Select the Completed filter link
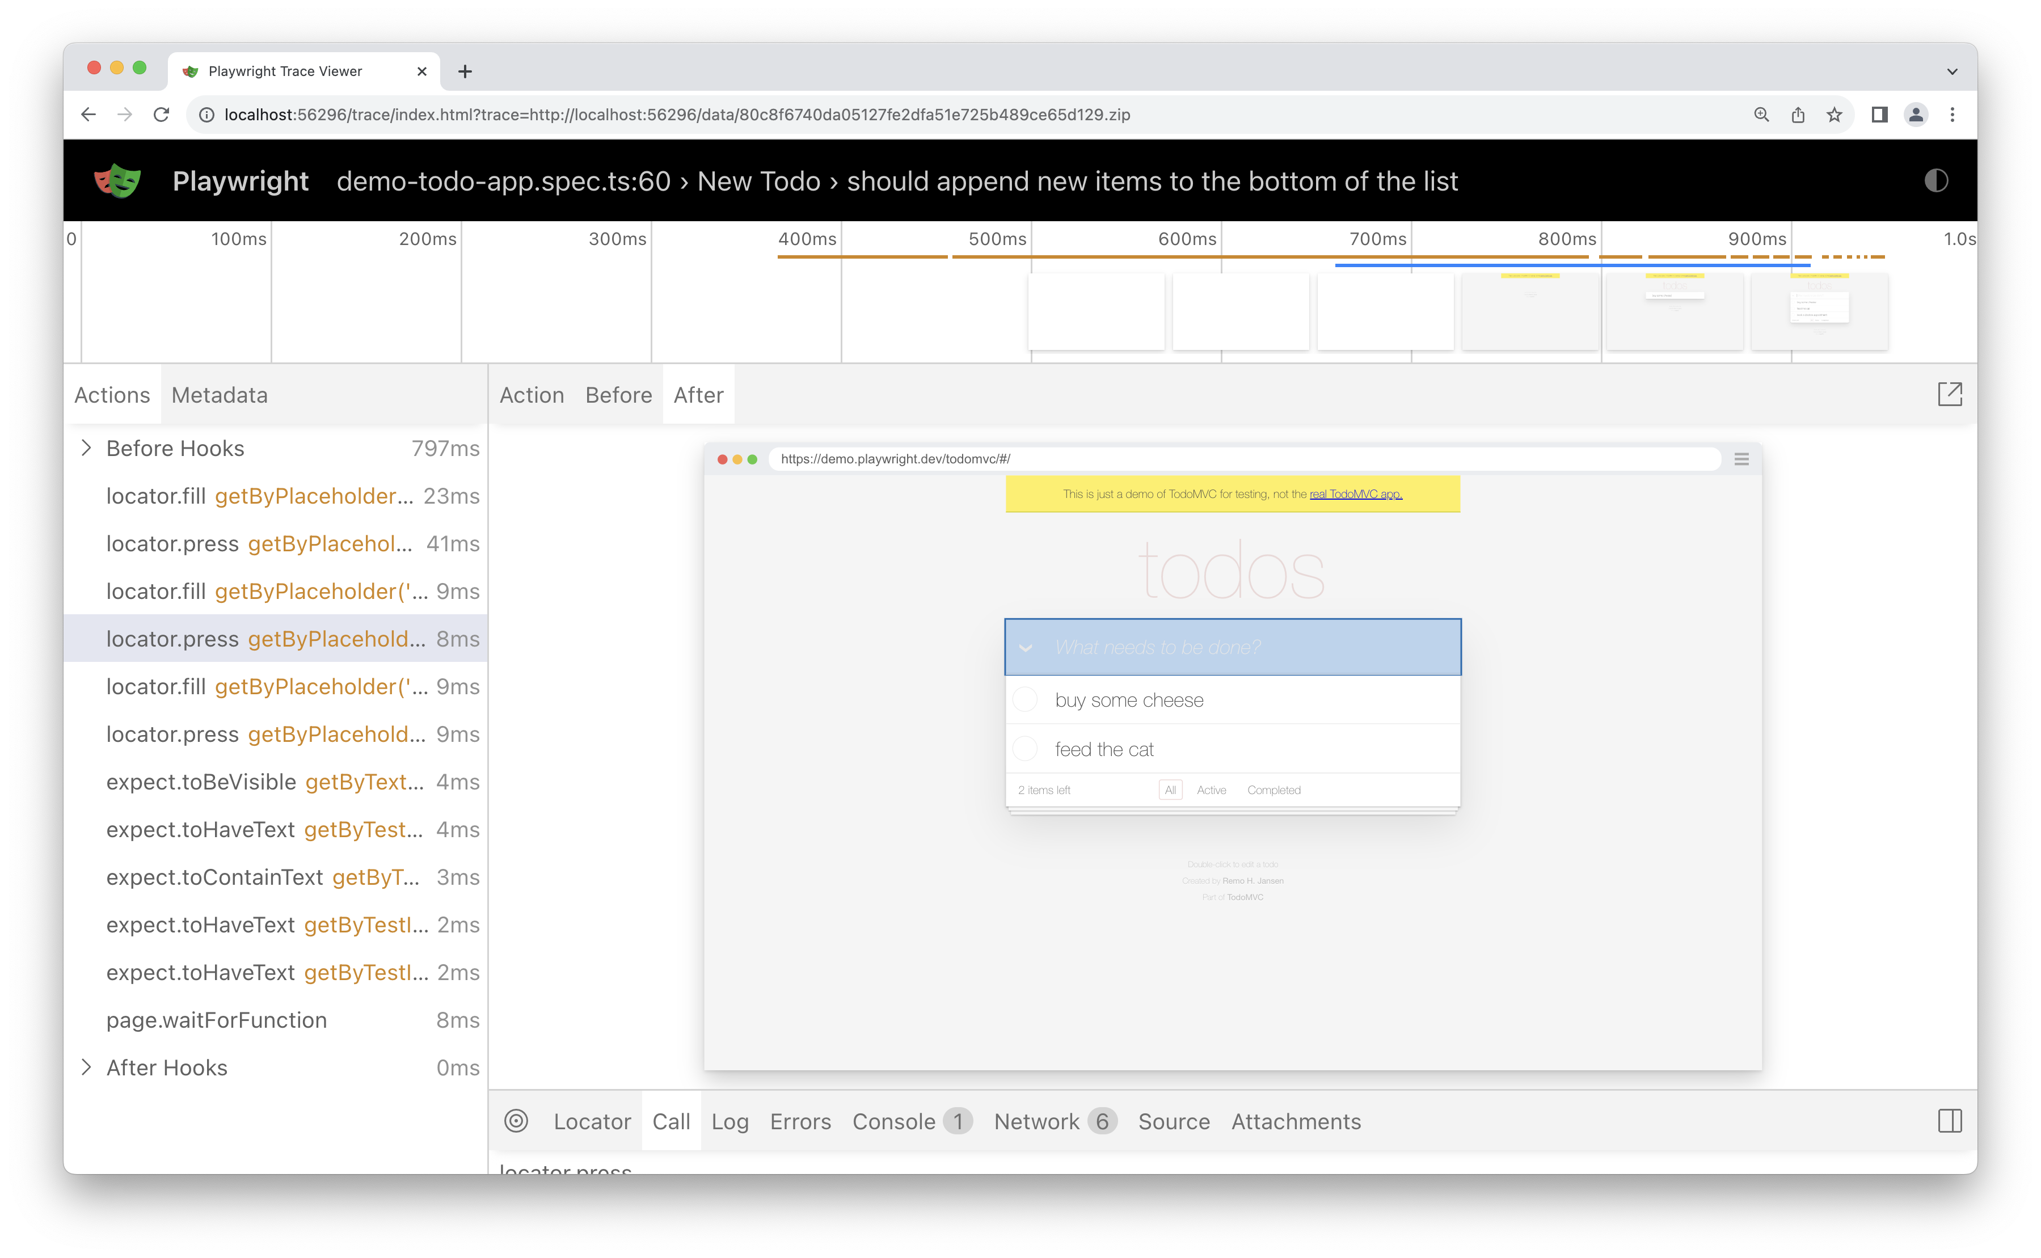The width and height of the screenshot is (2041, 1258). 1273,790
